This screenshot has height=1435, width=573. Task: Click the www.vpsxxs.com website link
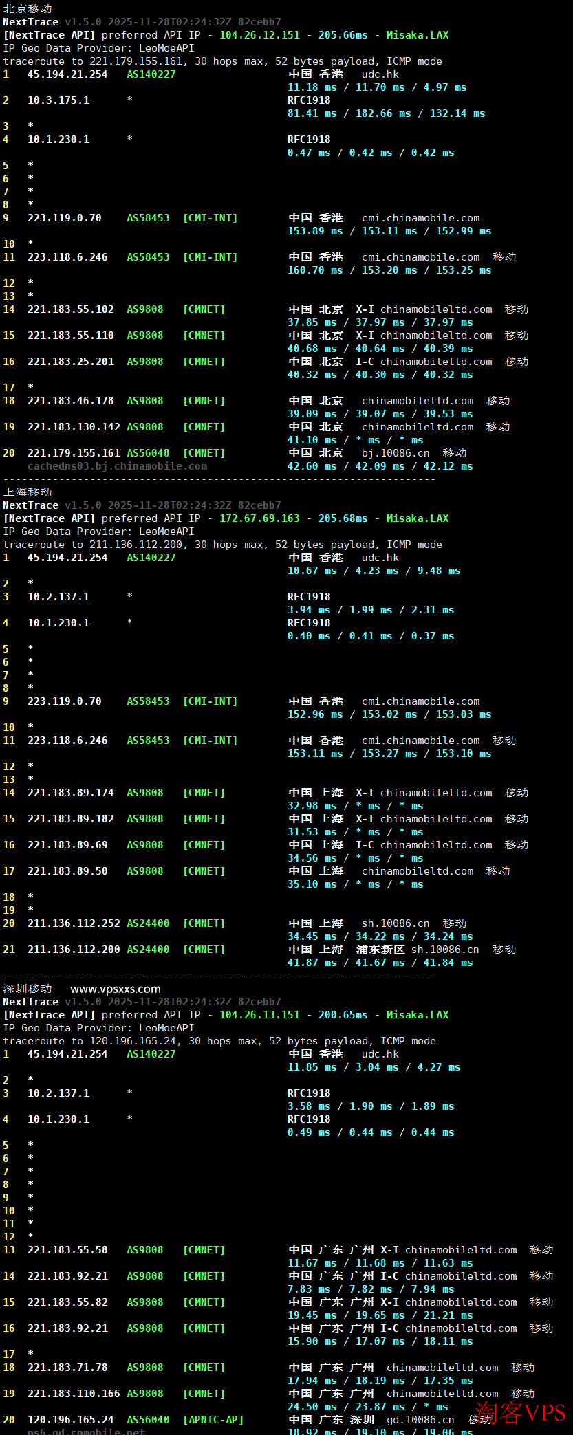115,989
